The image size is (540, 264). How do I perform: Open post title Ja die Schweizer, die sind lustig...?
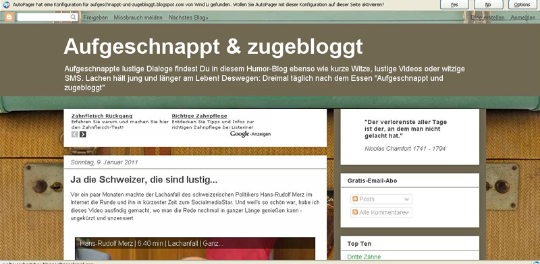(x=144, y=180)
